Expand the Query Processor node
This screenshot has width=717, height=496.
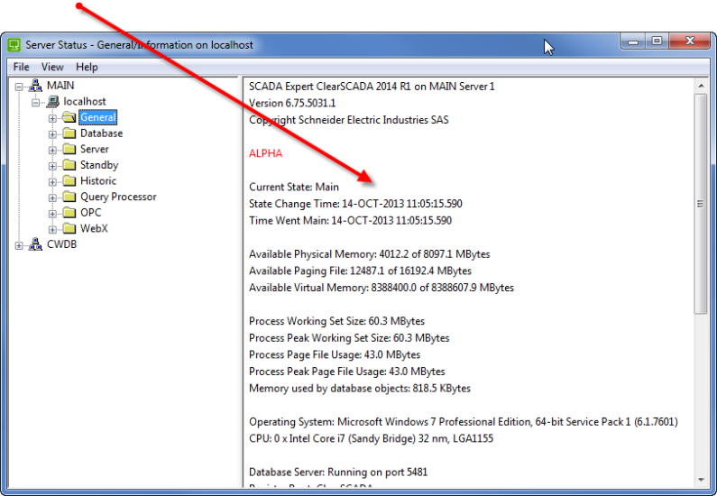click(52, 197)
